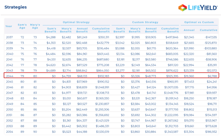
Task: Select the year 2037 cell
Action: pyautogui.click(x=9, y=37)
